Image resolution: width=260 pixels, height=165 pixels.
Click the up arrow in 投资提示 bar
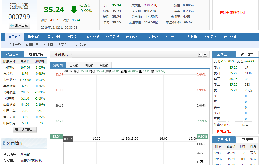click(x=200, y=55)
